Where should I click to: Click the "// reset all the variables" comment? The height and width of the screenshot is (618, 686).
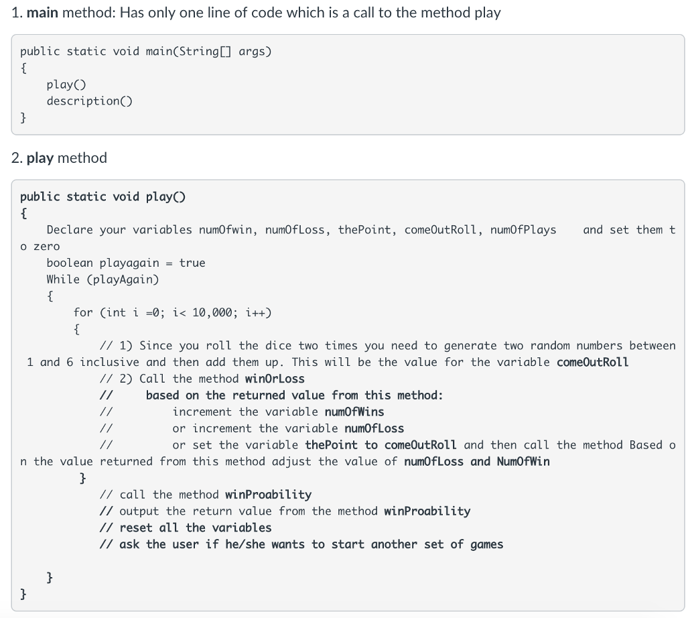pos(185,528)
